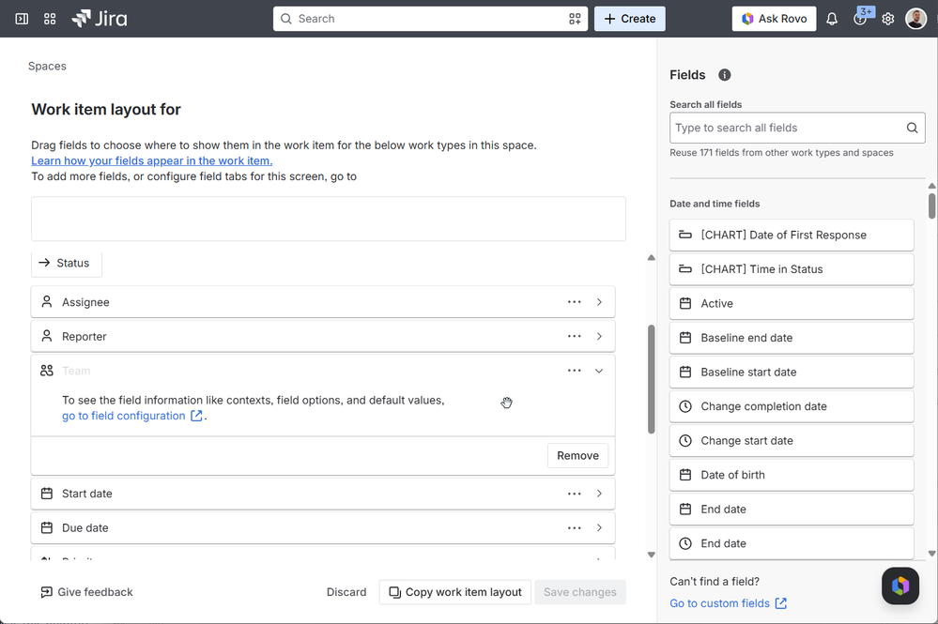Select End date field with clock icon
The height and width of the screenshot is (624, 938).
[x=792, y=543]
